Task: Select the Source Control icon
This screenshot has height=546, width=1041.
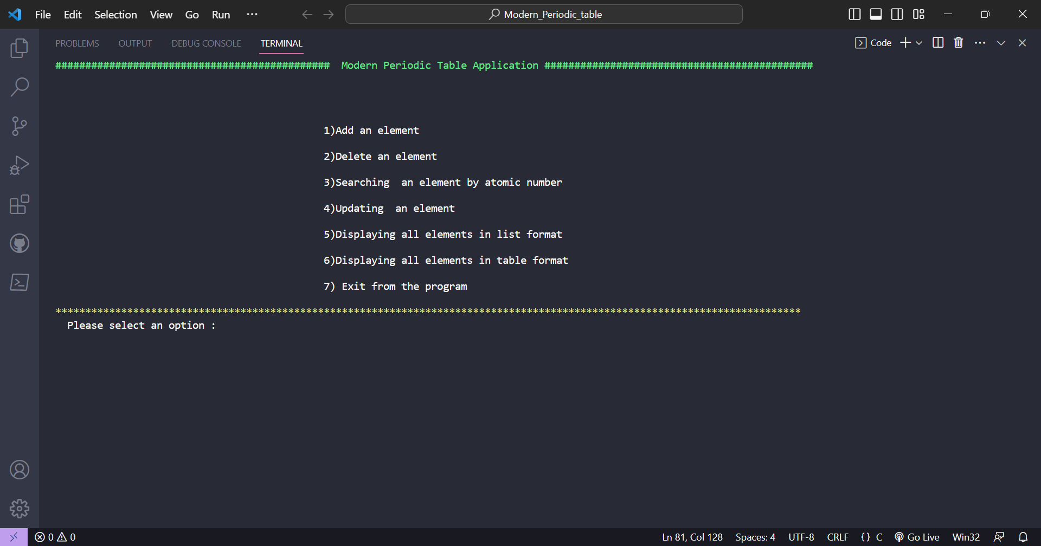Action: pyautogui.click(x=20, y=126)
